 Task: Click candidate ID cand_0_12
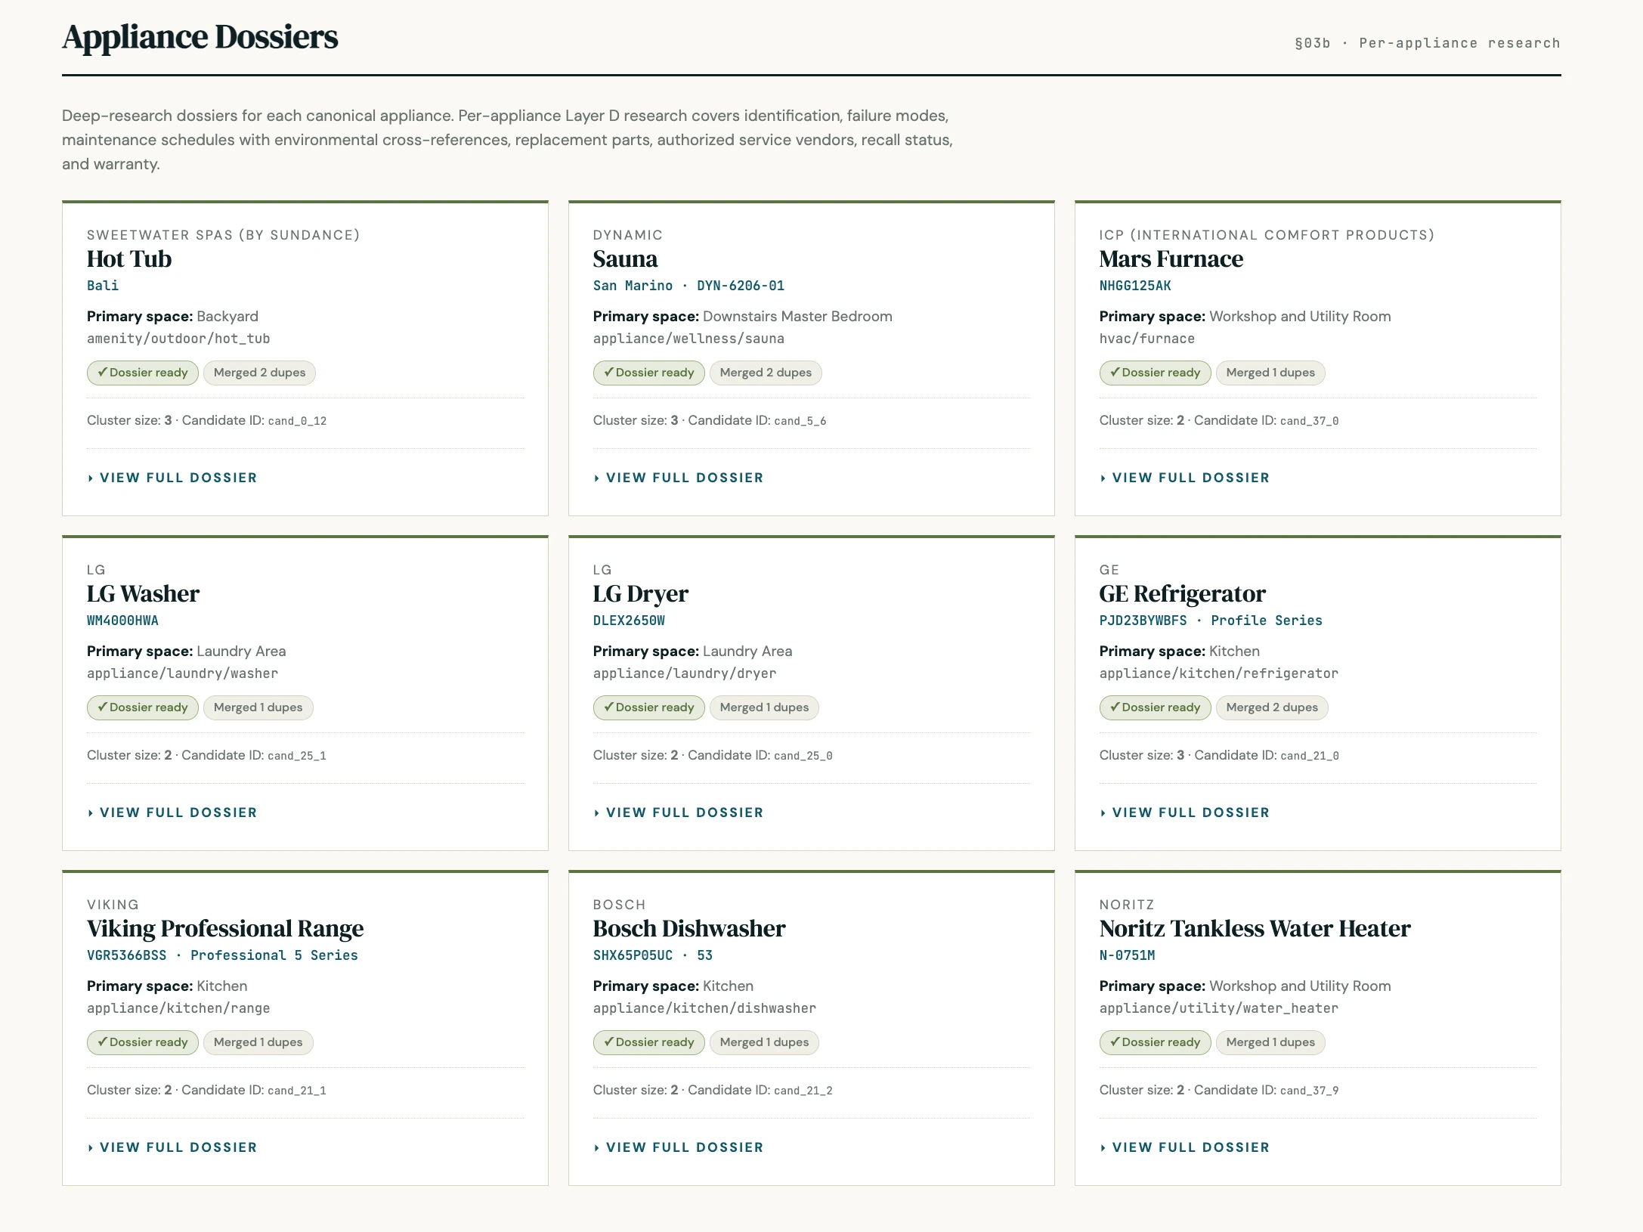(x=297, y=421)
